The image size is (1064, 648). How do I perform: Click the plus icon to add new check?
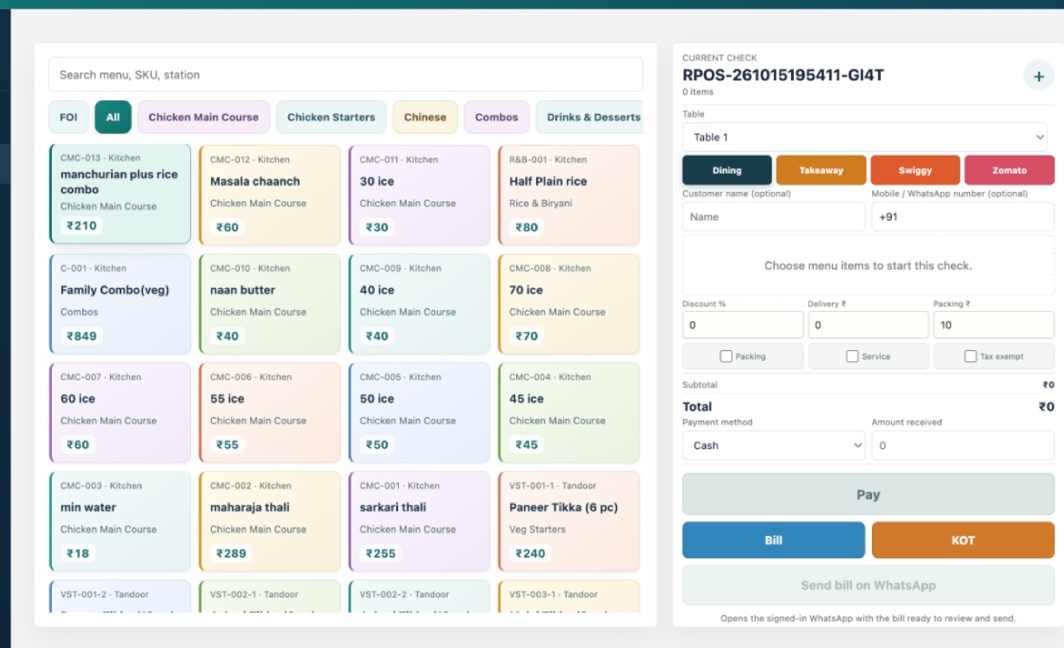click(x=1039, y=76)
